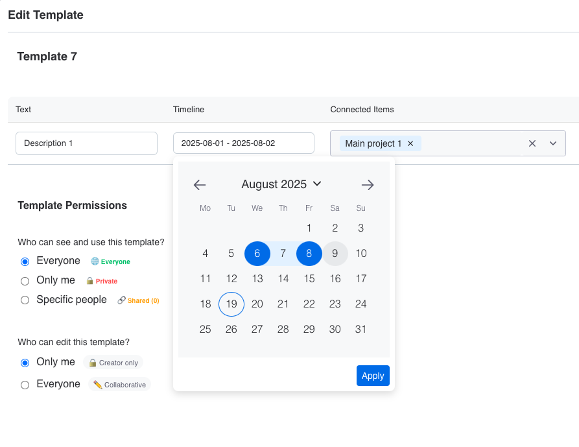Clear all connected items

[532, 143]
